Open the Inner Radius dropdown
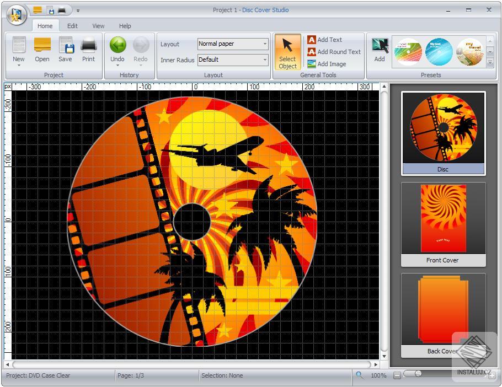Image resolution: width=502 pixels, height=387 pixels. tap(264, 60)
